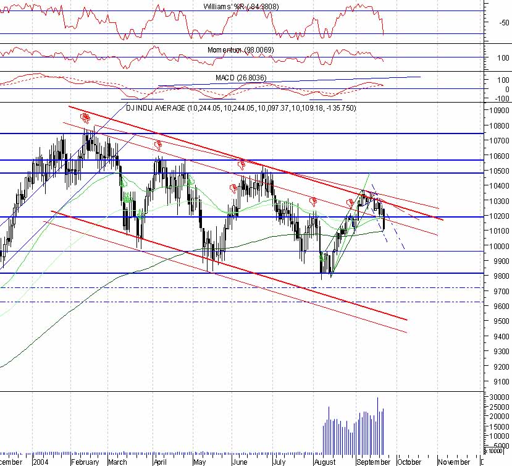This screenshot has width=512, height=466.
Task: Click the Williams' %R (-84.3808) indicator label
Action: click(x=240, y=7)
